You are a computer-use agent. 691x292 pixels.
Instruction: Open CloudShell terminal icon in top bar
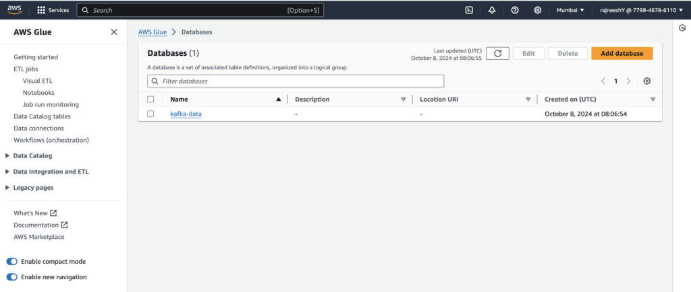click(469, 10)
